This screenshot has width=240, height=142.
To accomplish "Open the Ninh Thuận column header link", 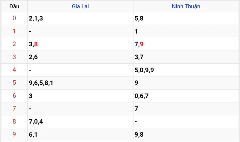I will [x=186, y=6].
